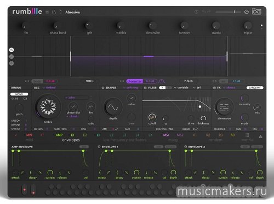Image resolution: width=274 pixels, height=204 pixels.
Task: Select the R2 random tab
Action: [x=208, y=135]
